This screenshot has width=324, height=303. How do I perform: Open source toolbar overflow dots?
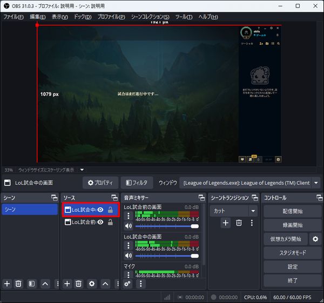[118, 284]
